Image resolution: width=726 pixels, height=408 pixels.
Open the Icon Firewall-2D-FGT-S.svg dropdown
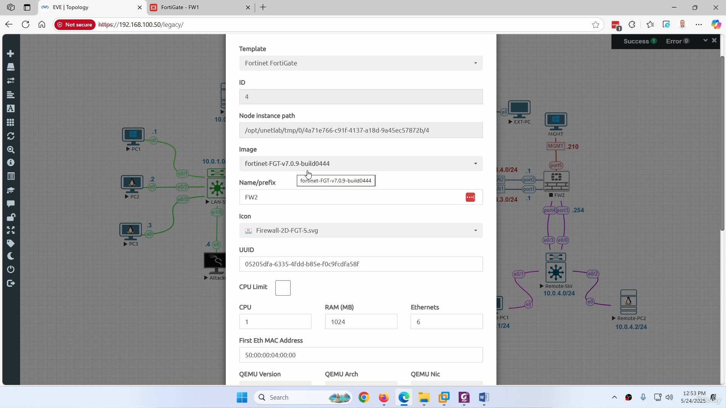click(361, 230)
